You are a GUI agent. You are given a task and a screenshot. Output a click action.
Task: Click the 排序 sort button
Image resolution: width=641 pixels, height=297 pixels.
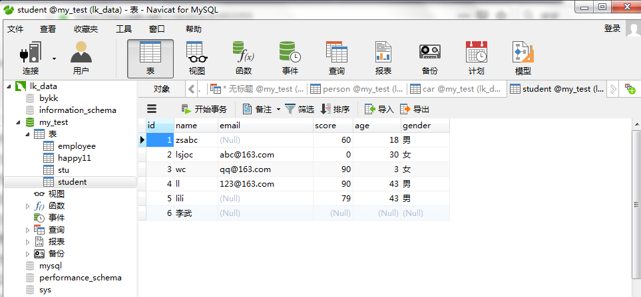335,110
